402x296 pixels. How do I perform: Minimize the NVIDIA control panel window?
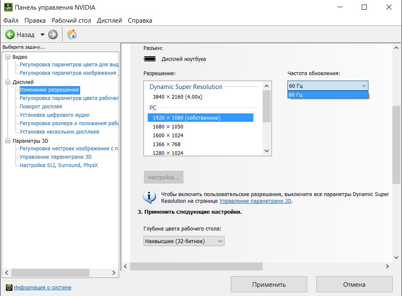tap(340, 7)
